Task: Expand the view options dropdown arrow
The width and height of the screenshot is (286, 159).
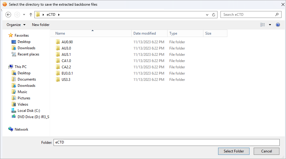Action: [270, 25]
